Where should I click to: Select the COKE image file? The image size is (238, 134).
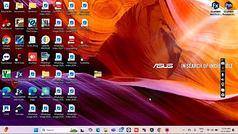tap(6, 110)
